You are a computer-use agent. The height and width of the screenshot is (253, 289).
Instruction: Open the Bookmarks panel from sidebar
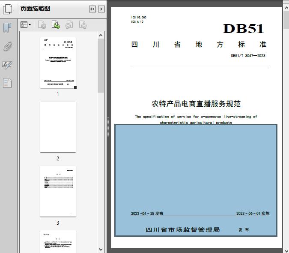pyautogui.click(x=7, y=28)
